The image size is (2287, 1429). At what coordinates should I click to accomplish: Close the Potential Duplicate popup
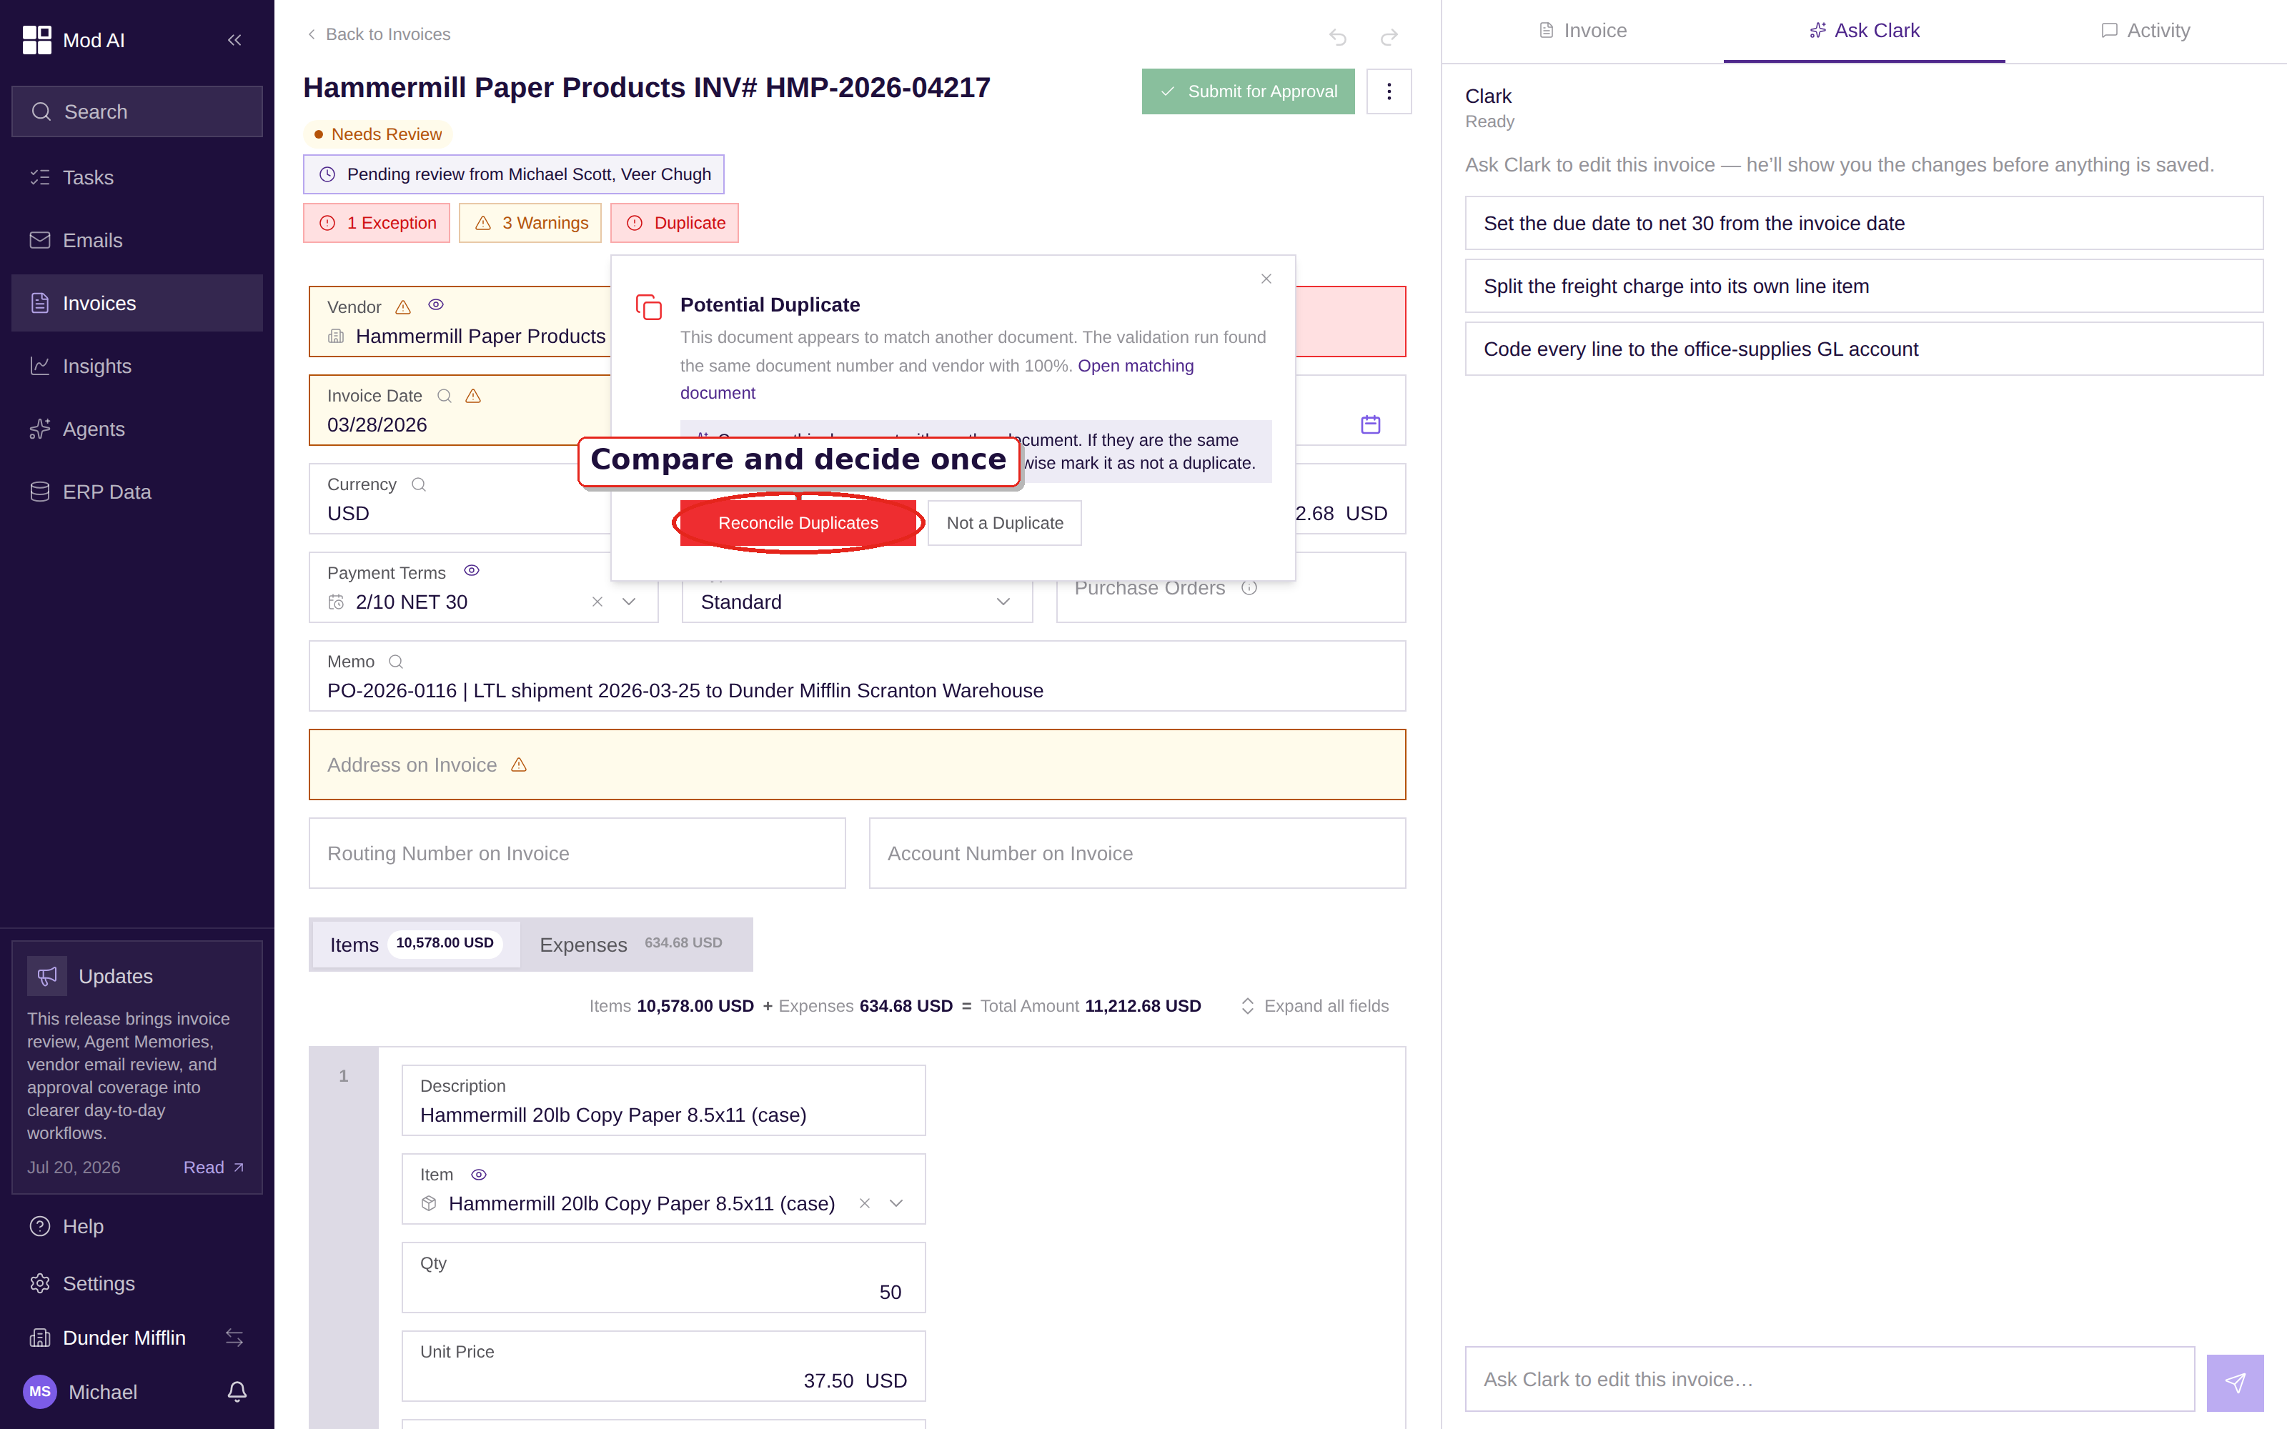click(x=1266, y=279)
